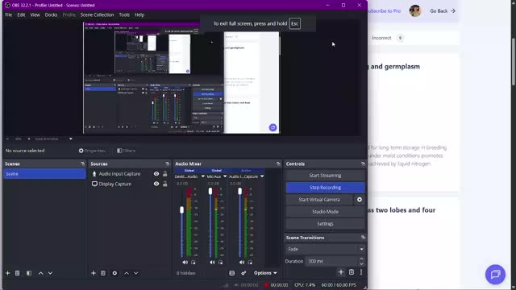Open virtual camera settings gear icon
The height and width of the screenshot is (290, 516).
coord(360,200)
